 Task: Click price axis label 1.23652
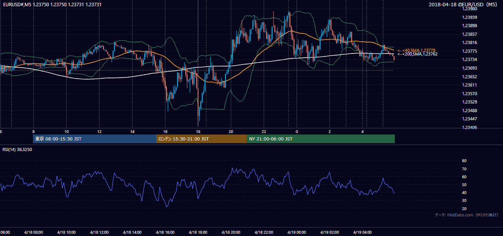click(469, 77)
